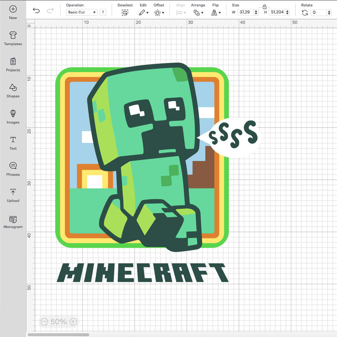337x337 pixels.
Task: Open the Projects panel
Action: (x=13, y=65)
